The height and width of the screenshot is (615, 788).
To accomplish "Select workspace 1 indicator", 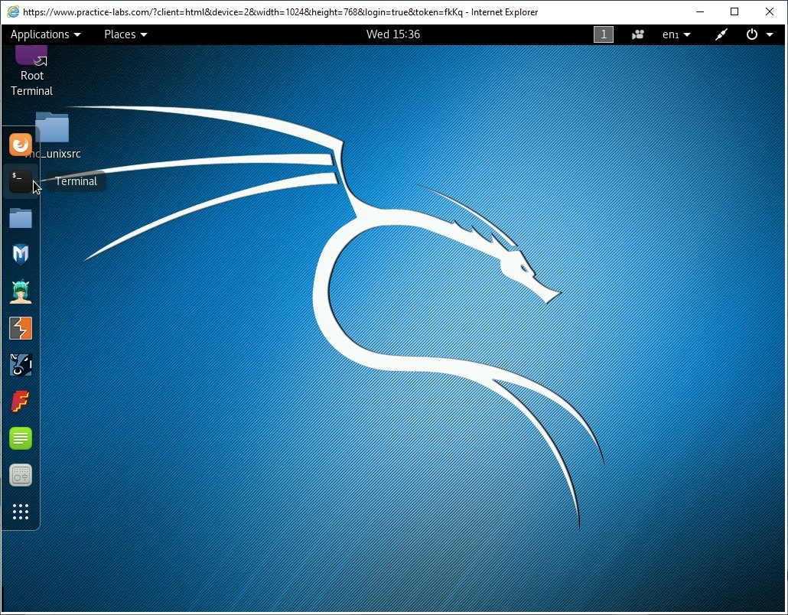I will coord(604,34).
